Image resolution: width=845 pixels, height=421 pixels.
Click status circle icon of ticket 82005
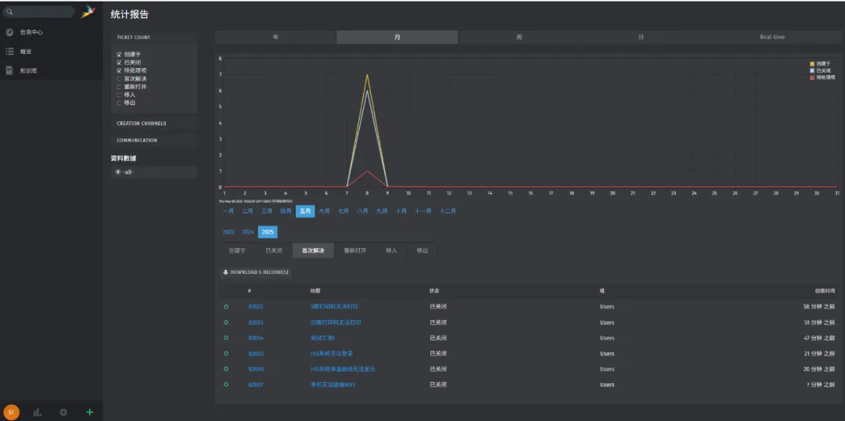coord(226,354)
